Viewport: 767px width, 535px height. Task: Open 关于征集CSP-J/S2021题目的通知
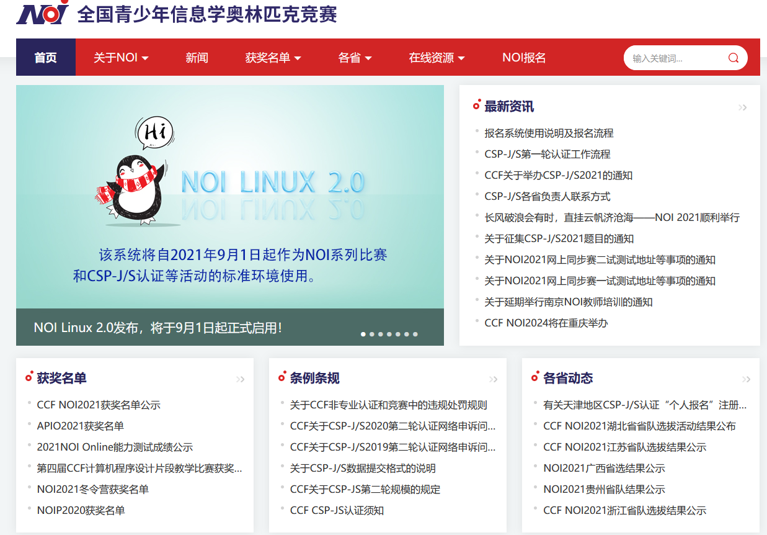coord(559,239)
